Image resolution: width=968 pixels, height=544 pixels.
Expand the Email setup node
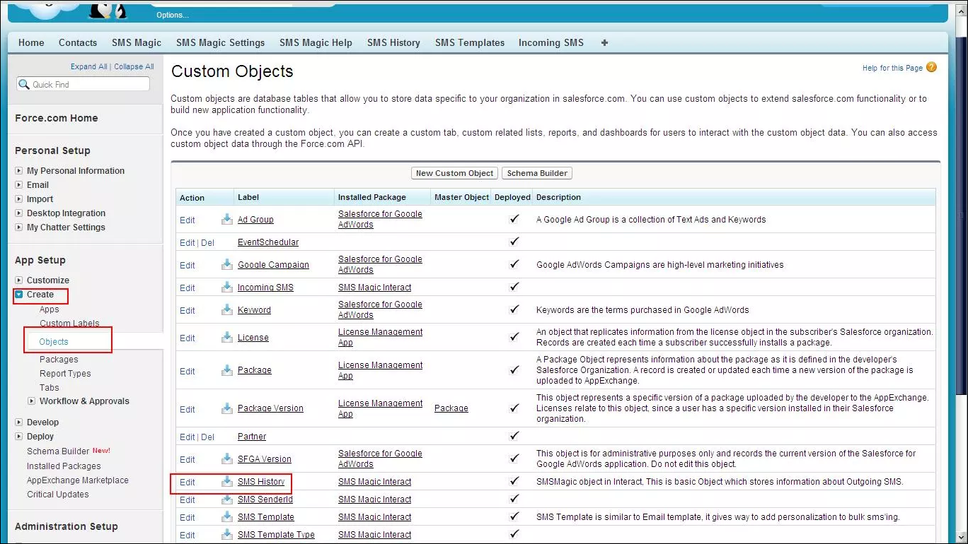19,184
